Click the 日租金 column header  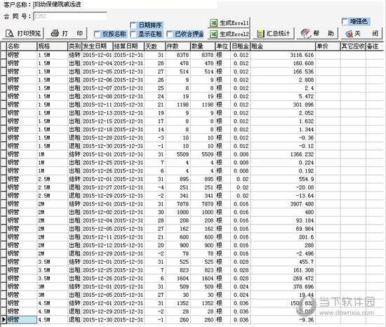[240, 46]
